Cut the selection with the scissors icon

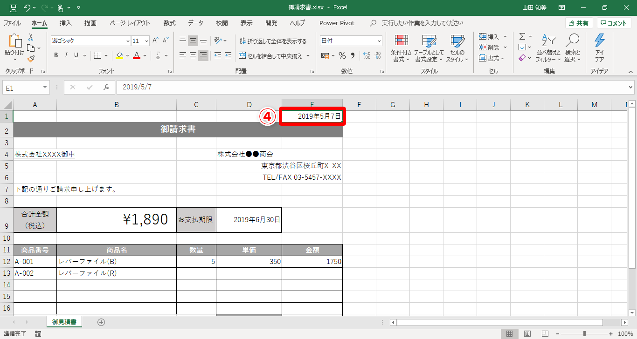[31, 37]
